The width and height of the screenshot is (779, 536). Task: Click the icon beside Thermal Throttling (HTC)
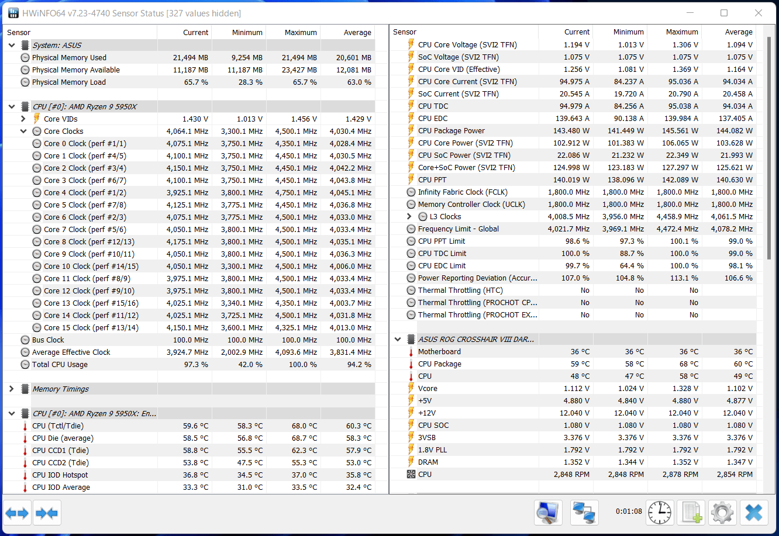pos(411,291)
